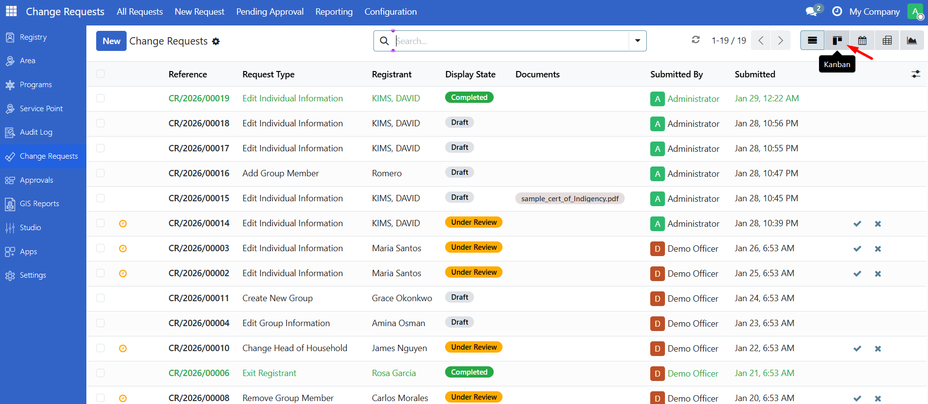Viewport: 928px width, 404px height.
Task: Click the Change Requests app title
Action: tap(65, 12)
